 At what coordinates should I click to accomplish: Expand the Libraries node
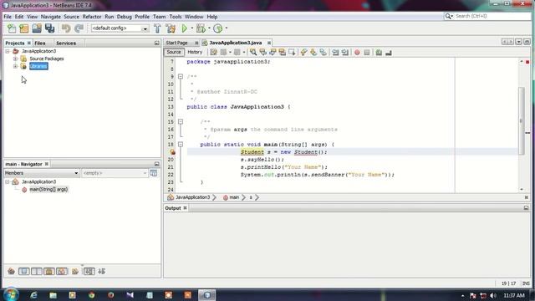click(x=15, y=66)
